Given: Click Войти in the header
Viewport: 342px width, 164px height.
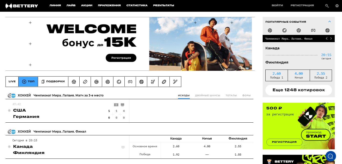Looking at the screenshot, I should point(277,5).
